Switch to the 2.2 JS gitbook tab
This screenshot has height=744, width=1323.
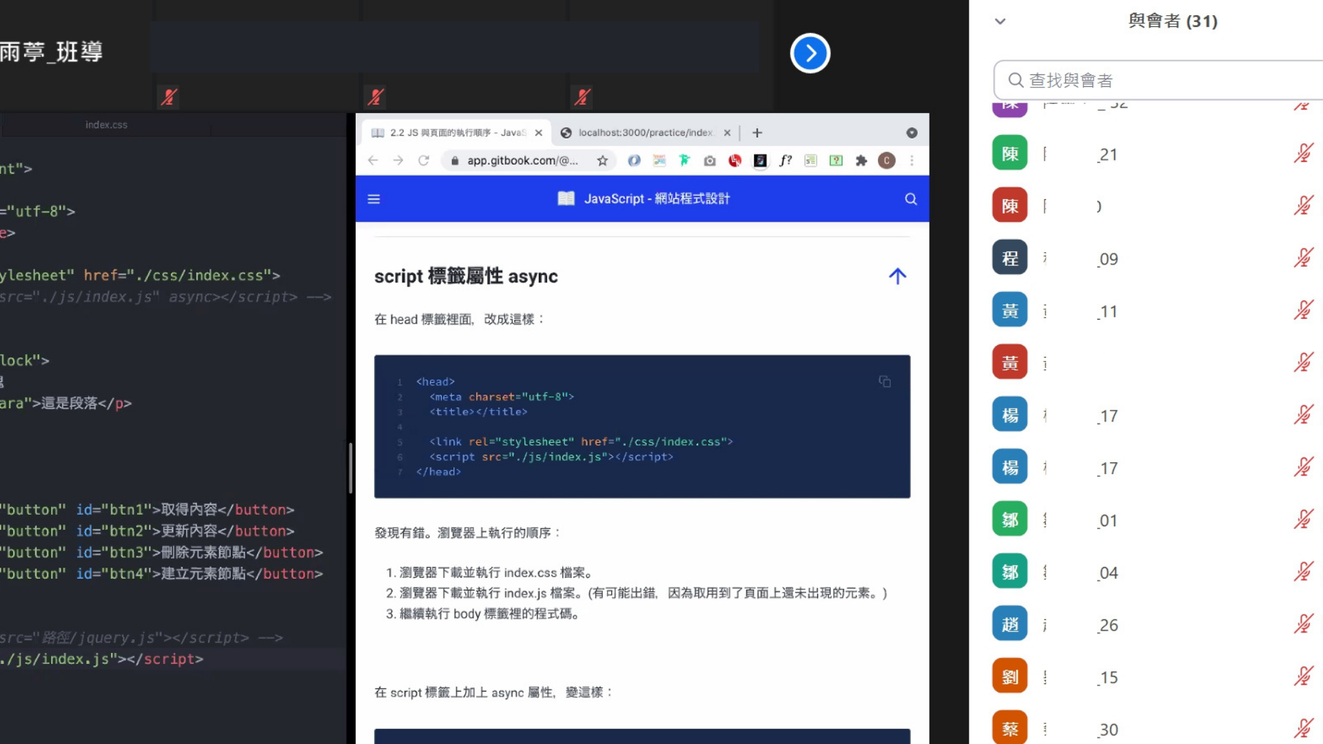(455, 133)
